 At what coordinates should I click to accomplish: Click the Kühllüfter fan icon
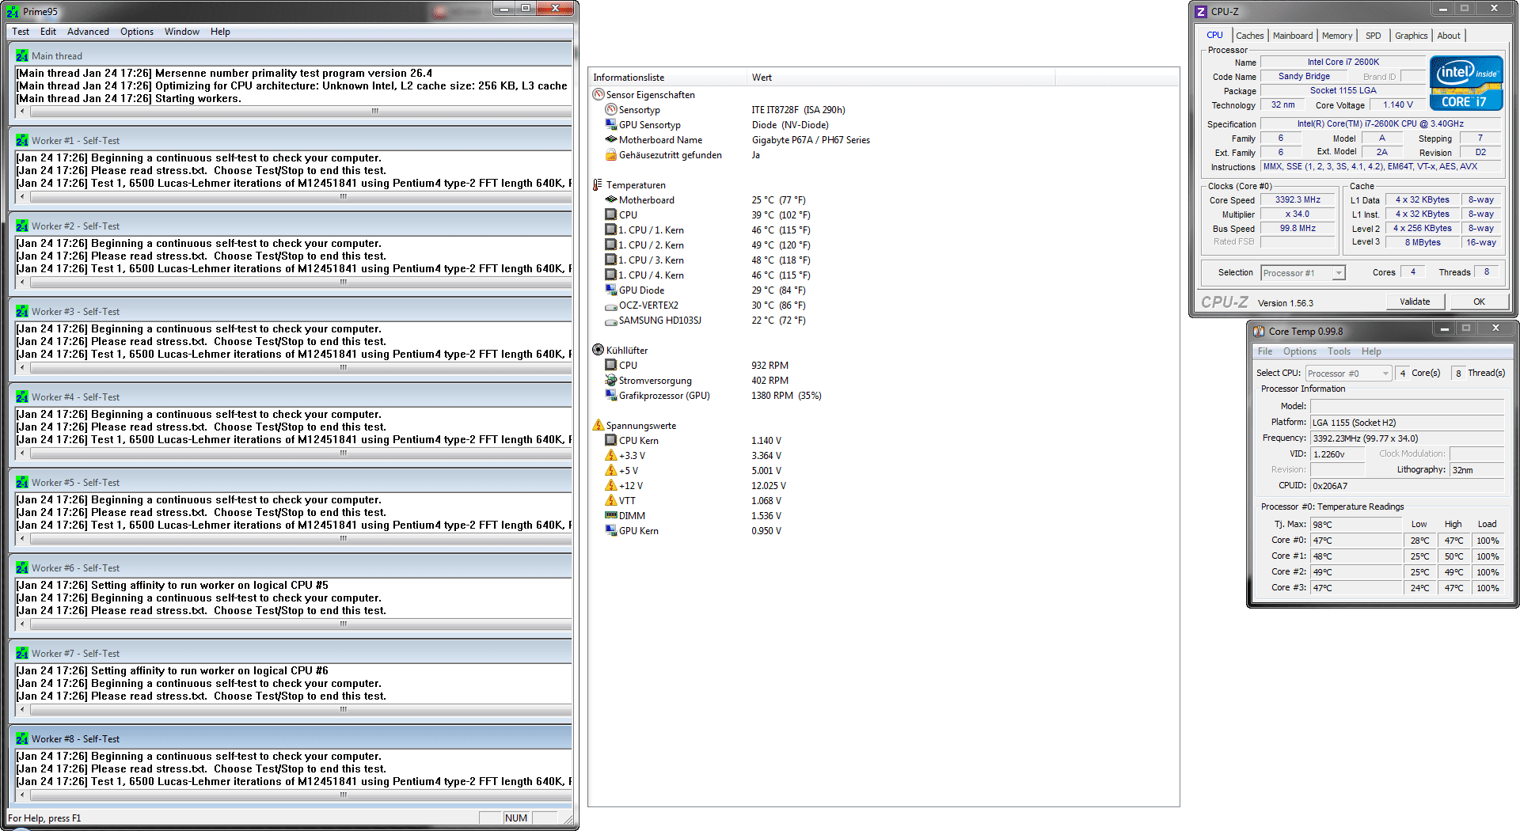(x=598, y=351)
